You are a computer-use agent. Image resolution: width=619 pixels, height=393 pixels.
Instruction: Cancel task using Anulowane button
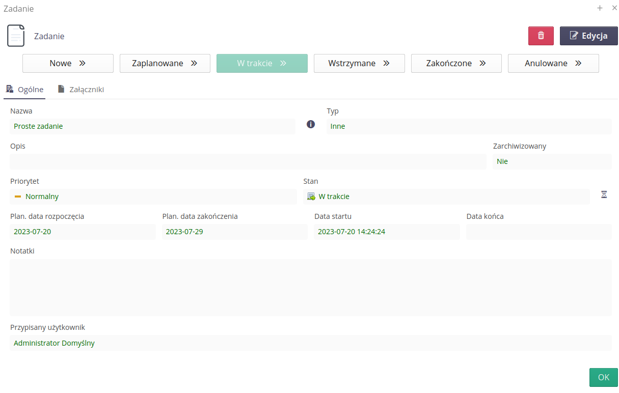pyautogui.click(x=553, y=64)
